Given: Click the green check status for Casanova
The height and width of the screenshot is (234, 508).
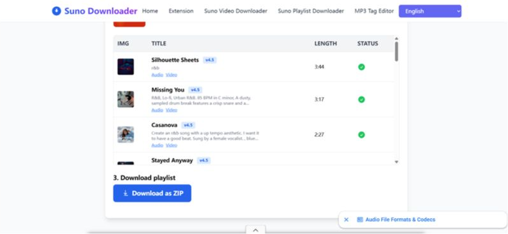Looking at the screenshot, I should coord(361,134).
